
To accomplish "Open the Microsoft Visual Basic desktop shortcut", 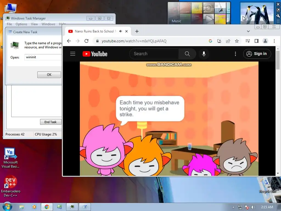I will pyautogui.click(x=10, y=158).
